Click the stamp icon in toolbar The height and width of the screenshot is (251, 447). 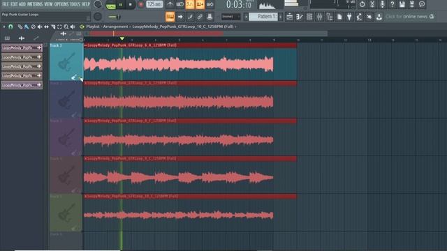tap(210, 17)
